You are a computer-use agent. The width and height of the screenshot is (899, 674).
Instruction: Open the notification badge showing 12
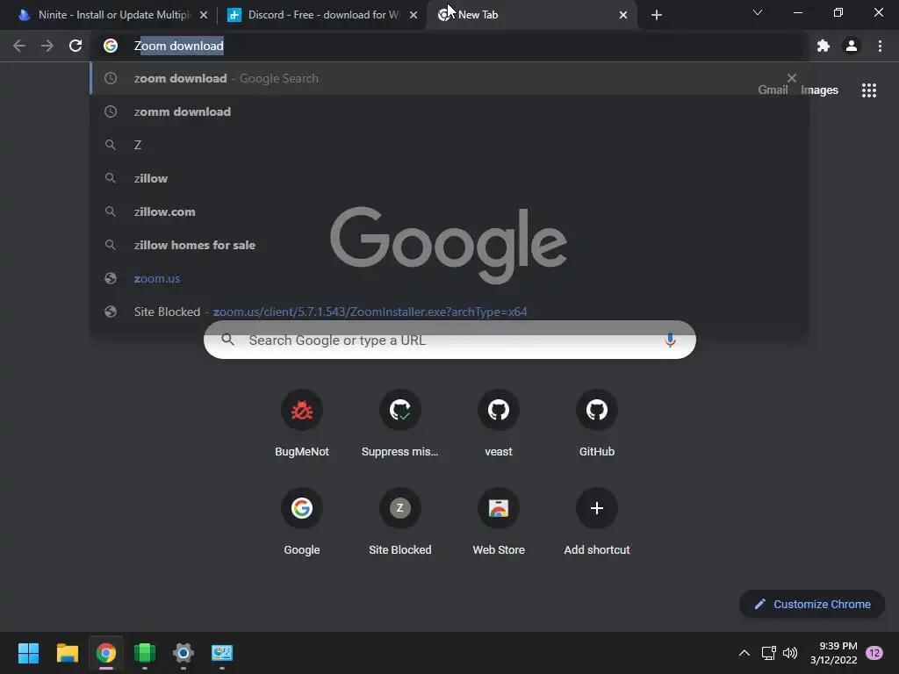tap(874, 653)
